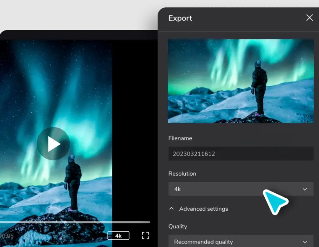The width and height of the screenshot is (319, 247).
Task: Enter fullscreen mode in video player
Action: click(145, 236)
